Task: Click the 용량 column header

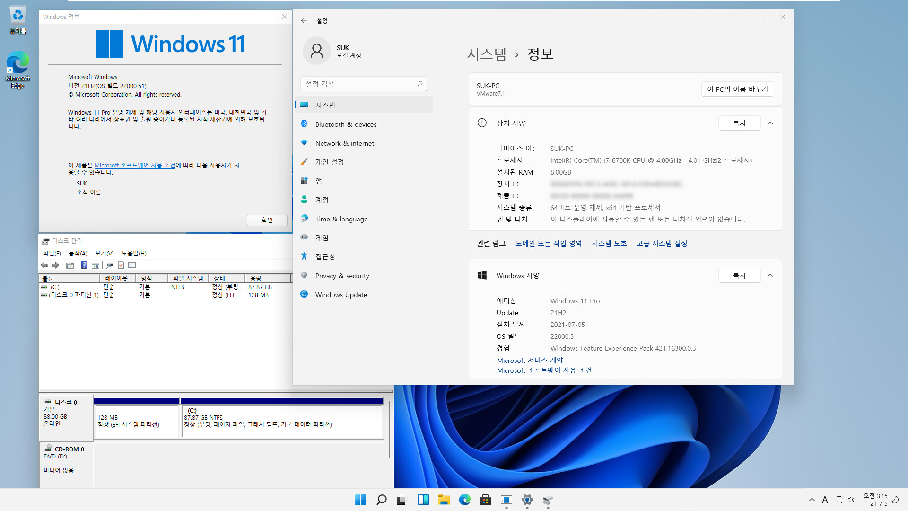Action: [x=268, y=278]
